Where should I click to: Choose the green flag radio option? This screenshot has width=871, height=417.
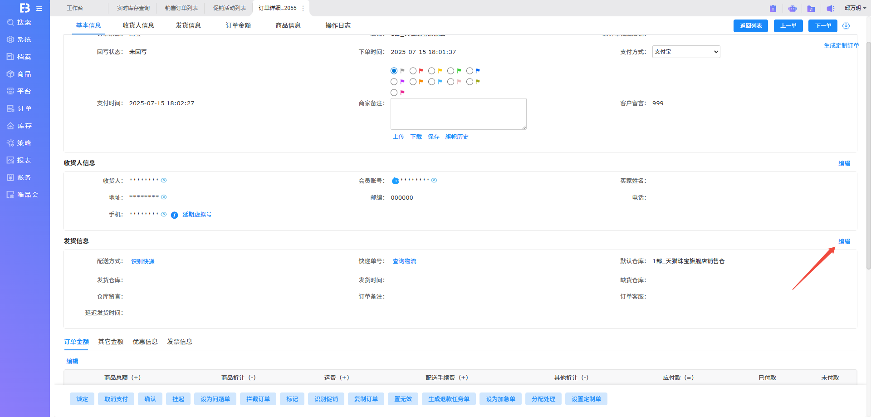(450, 71)
